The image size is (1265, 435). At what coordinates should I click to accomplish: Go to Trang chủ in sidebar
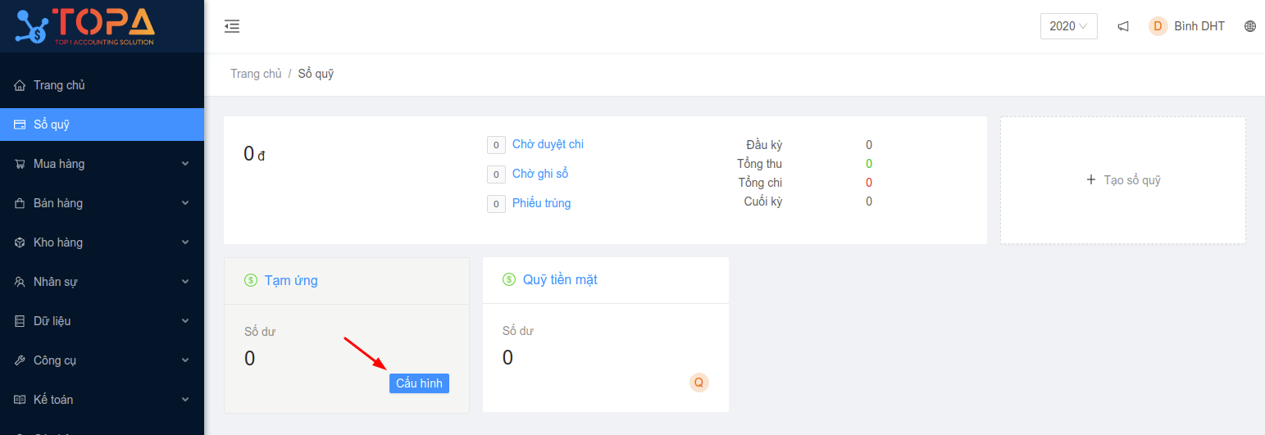pyautogui.click(x=59, y=85)
